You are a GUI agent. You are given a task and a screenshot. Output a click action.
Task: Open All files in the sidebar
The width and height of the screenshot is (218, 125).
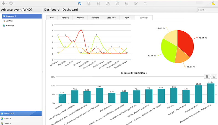(x=9, y=21)
